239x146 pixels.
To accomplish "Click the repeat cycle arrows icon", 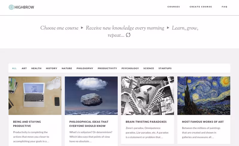I will (x=128, y=35).
